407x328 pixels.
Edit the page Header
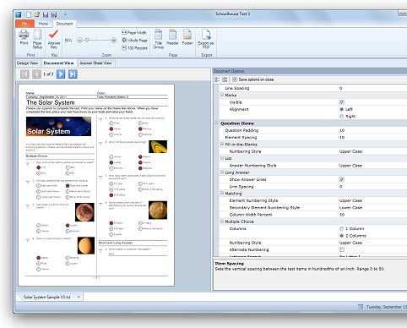click(x=172, y=37)
